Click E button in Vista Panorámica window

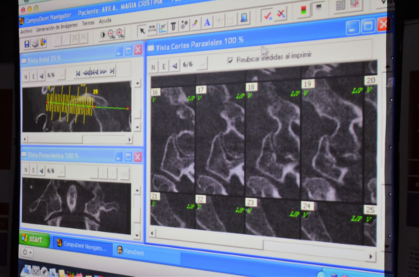click(34, 170)
